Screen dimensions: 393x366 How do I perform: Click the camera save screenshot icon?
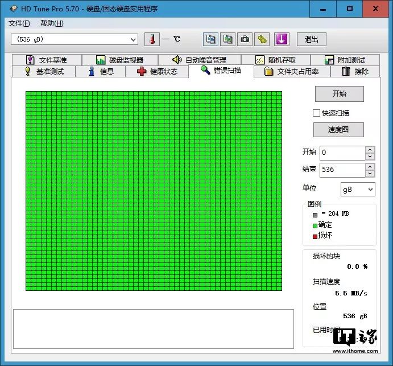click(245, 39)
